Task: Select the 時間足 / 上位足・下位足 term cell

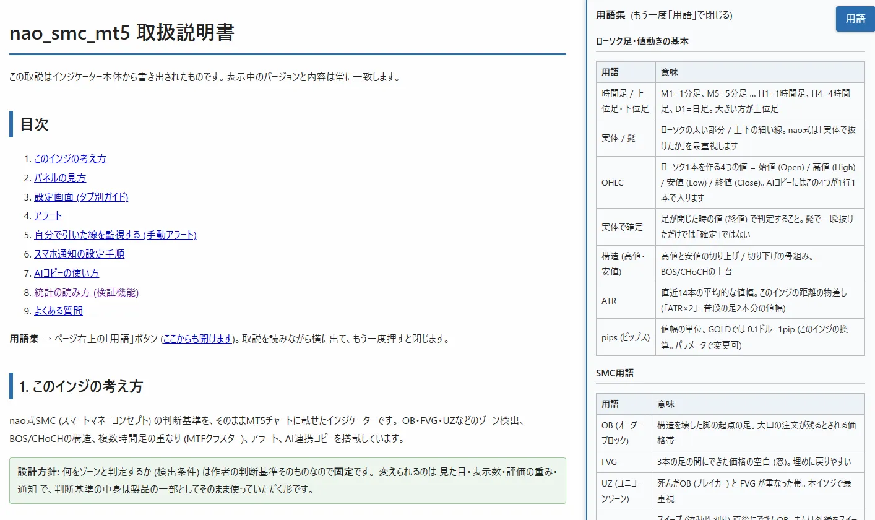Action: coord(626,101)
